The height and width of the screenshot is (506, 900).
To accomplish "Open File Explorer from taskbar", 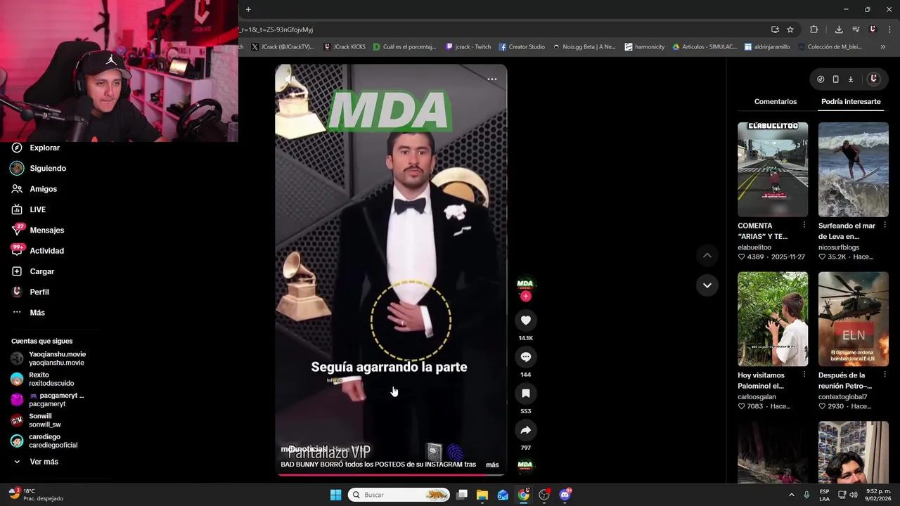I will click(482, 495).
